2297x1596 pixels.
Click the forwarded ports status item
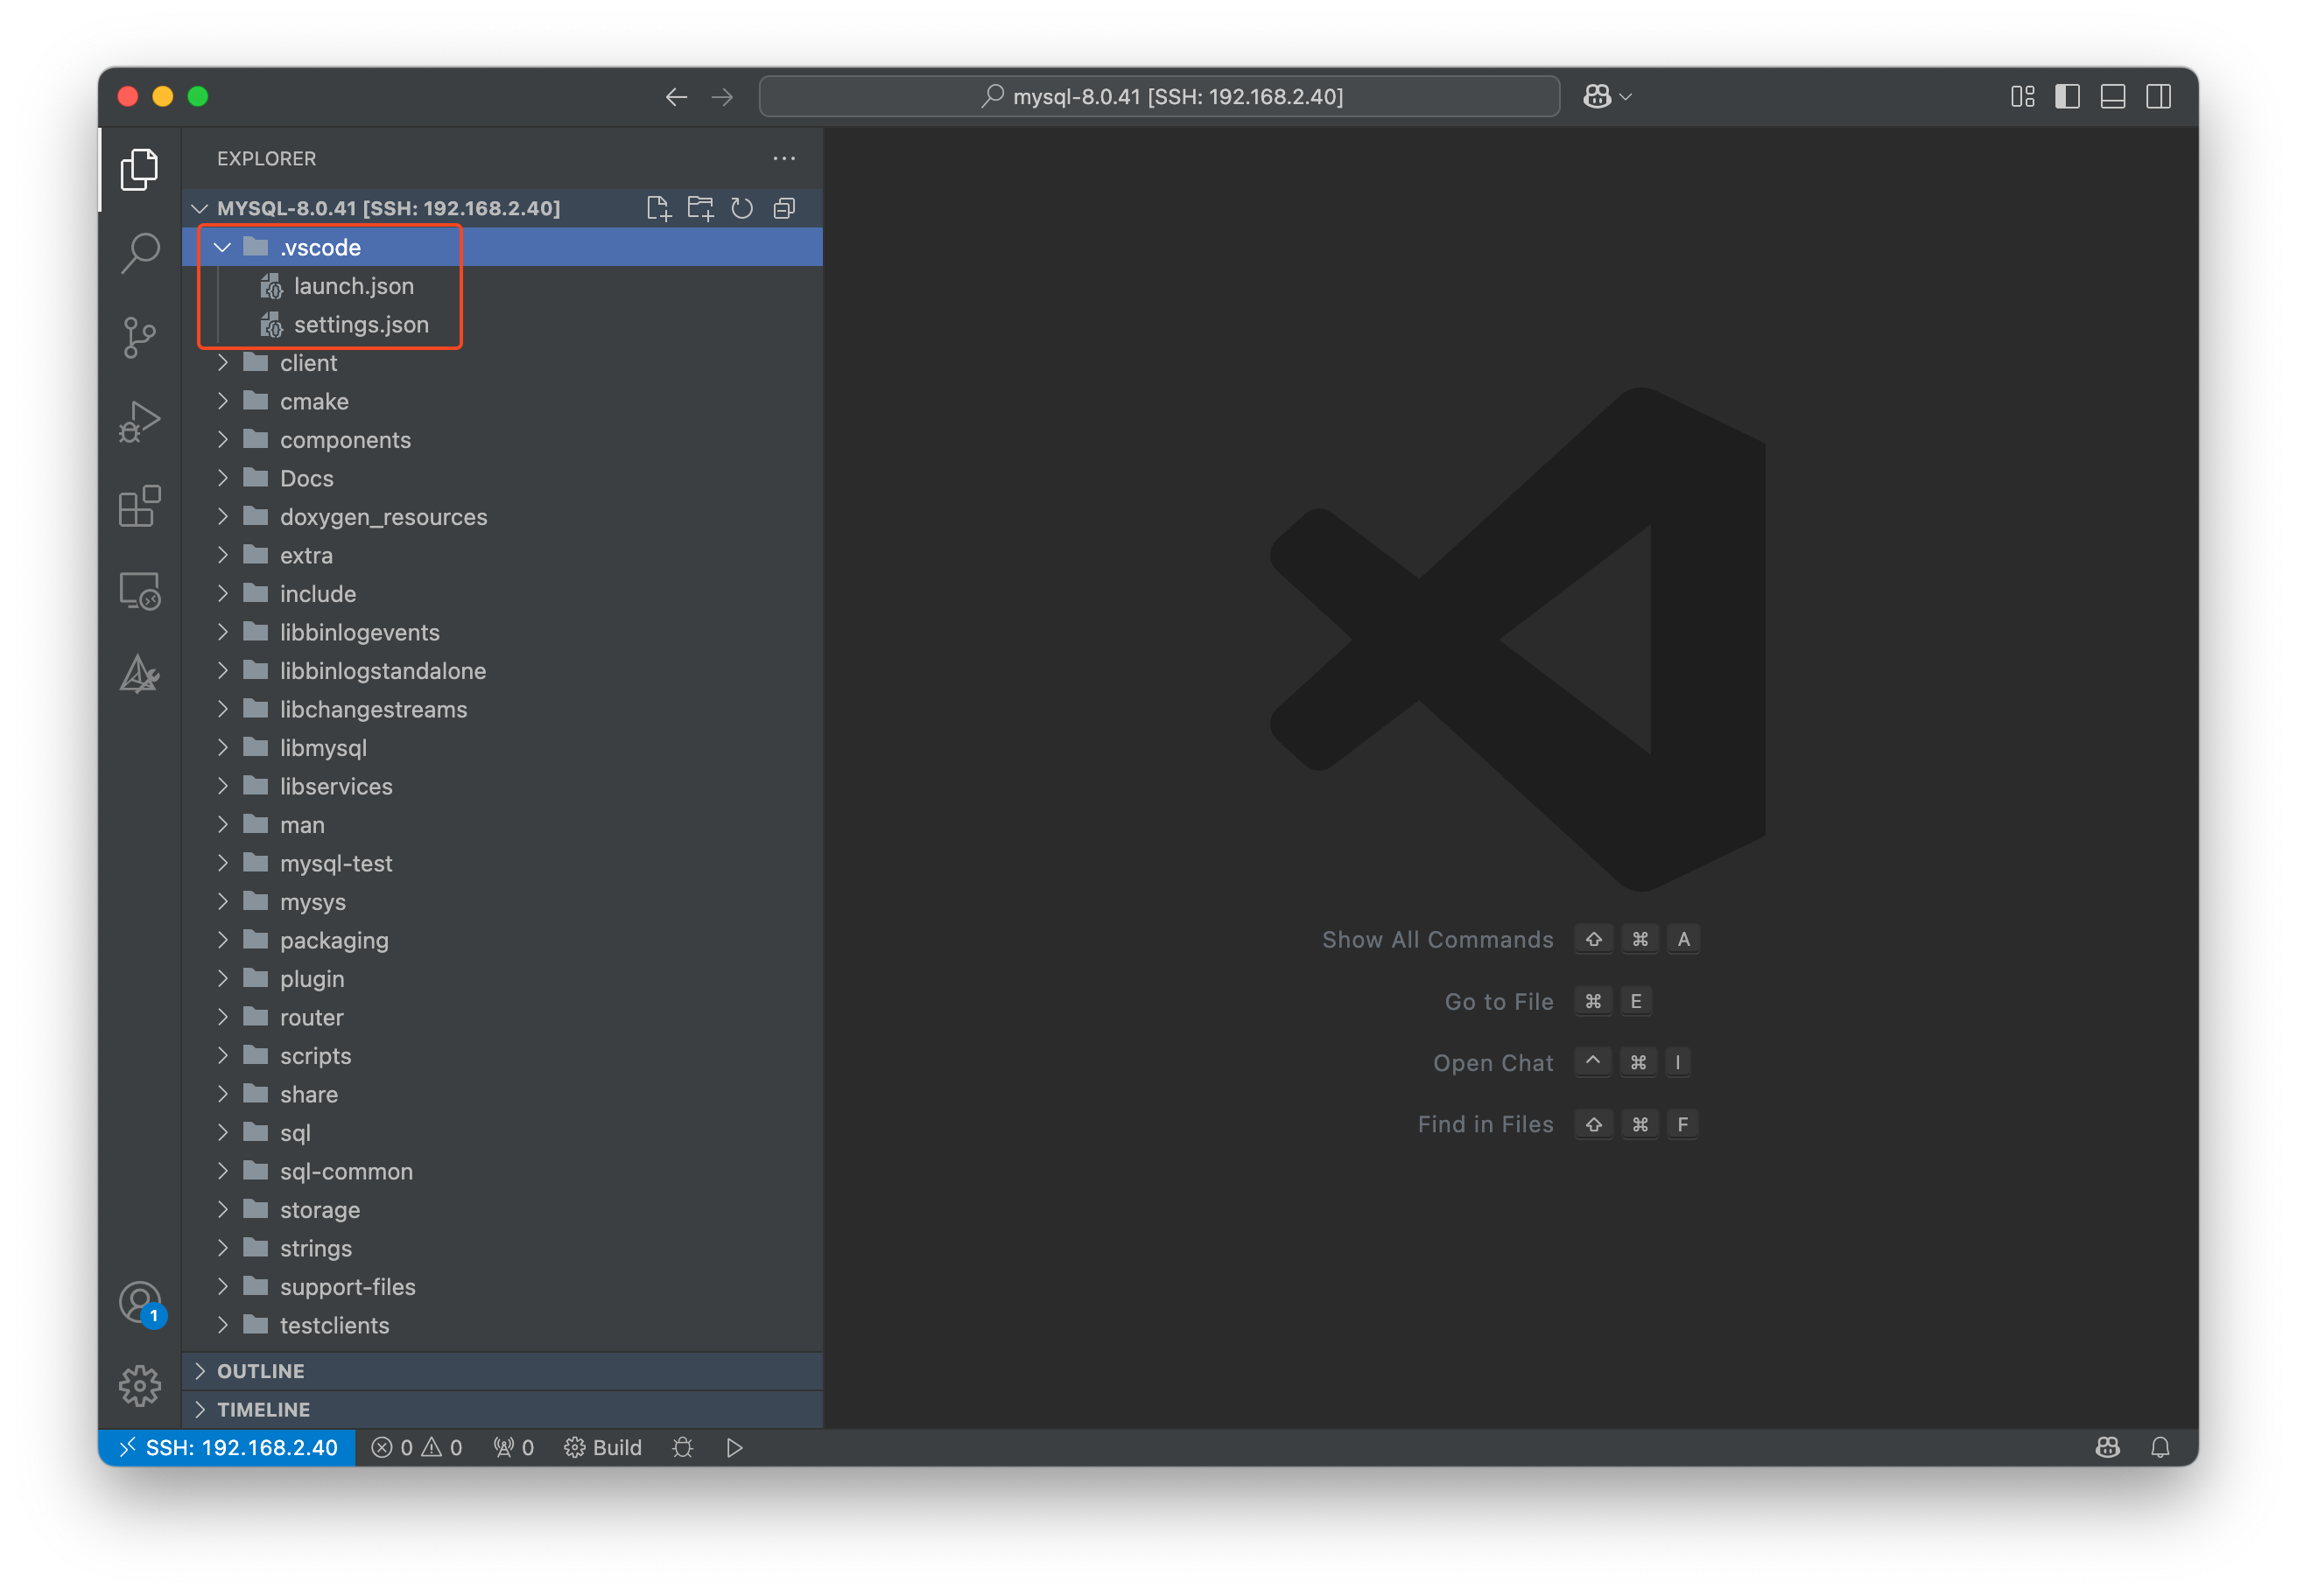(513, 1447)
